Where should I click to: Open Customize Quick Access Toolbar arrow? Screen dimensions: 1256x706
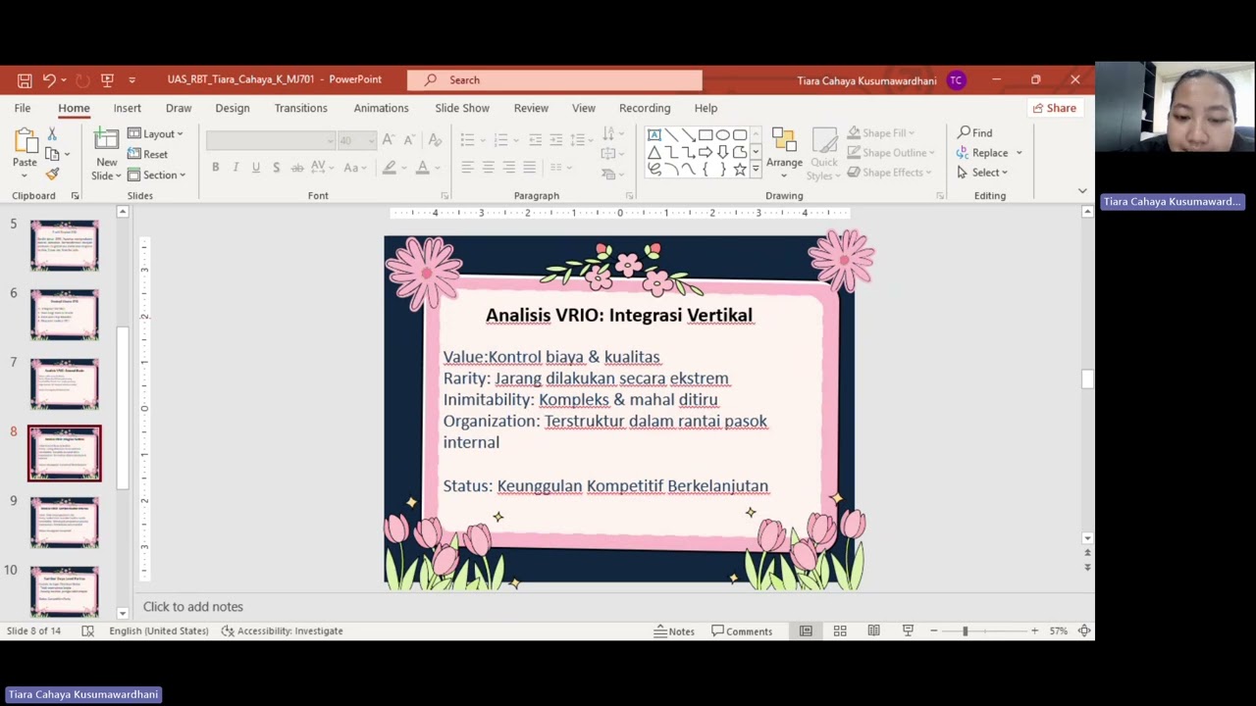pos(131,80)
